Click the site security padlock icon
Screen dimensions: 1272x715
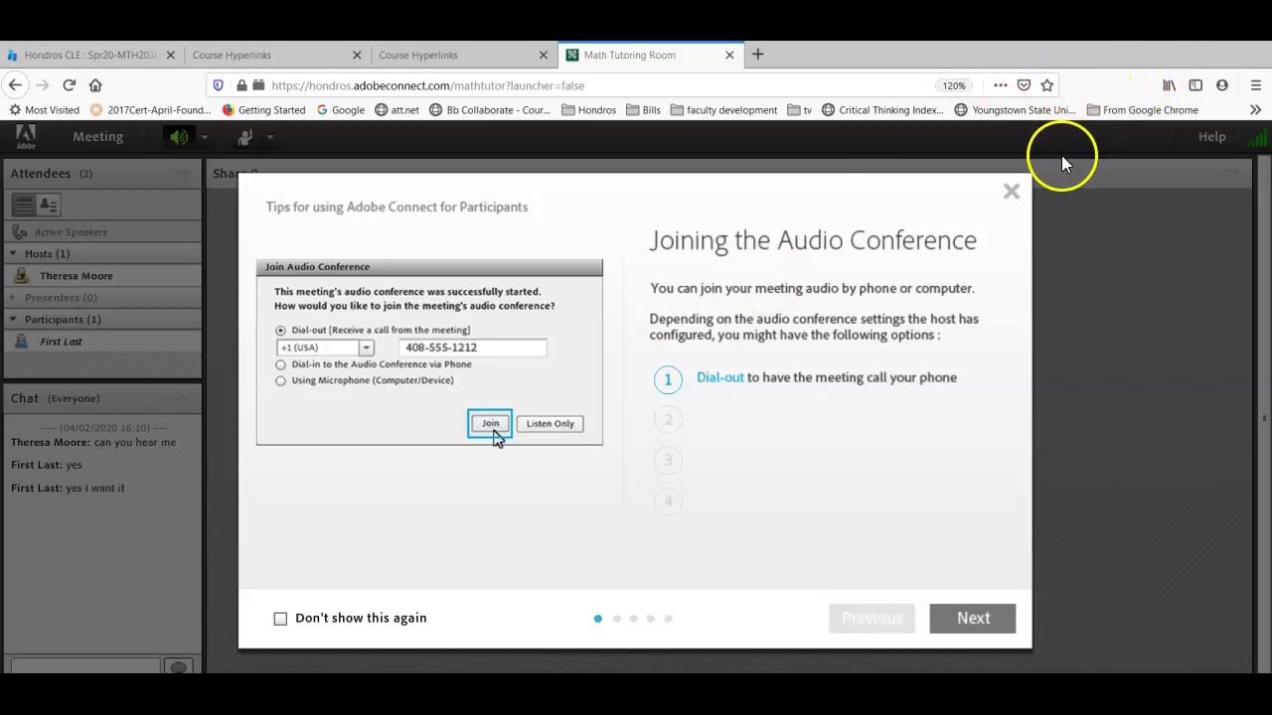pos(241,85)
